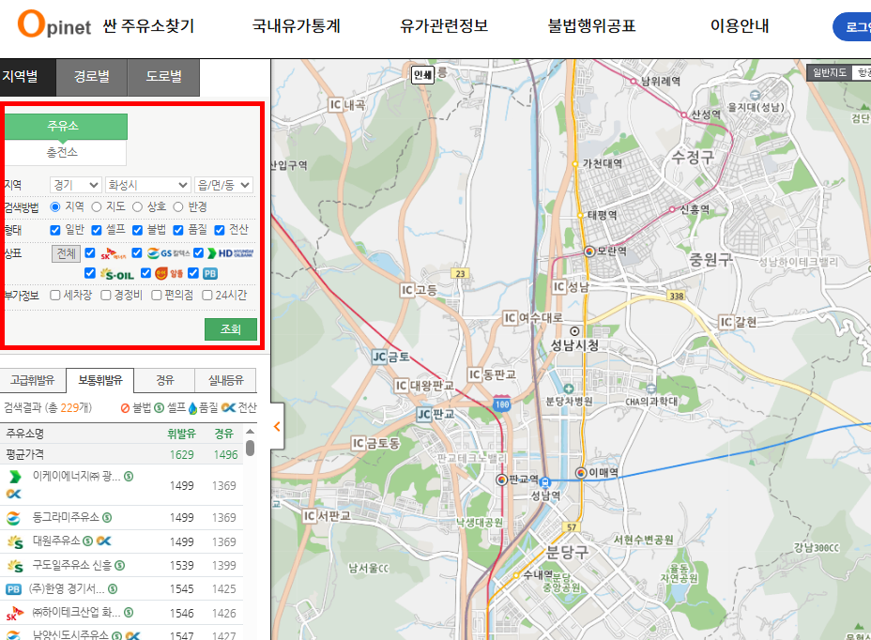Click the 전체 select-all brand button
871x640 pixels.
click(x=69, y=252)
